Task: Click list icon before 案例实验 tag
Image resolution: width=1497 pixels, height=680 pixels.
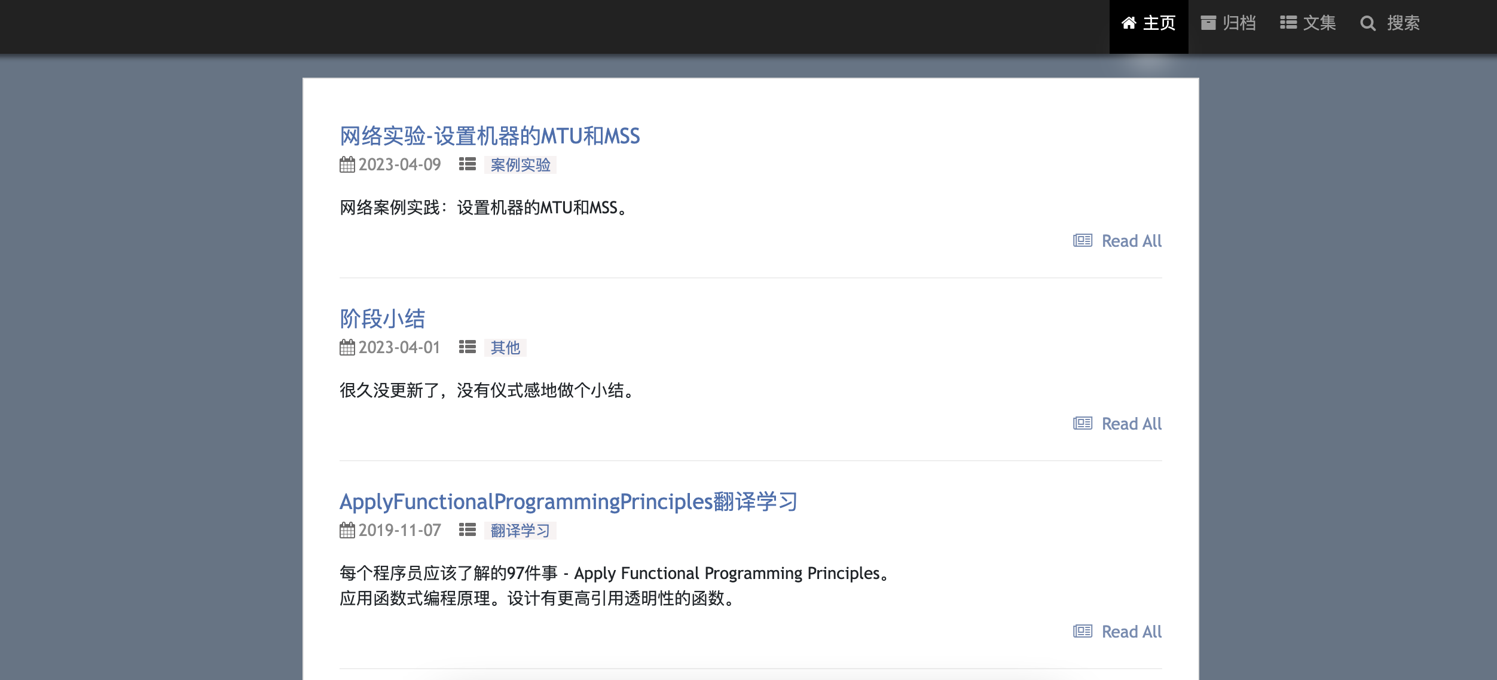Action: point(468,164)
